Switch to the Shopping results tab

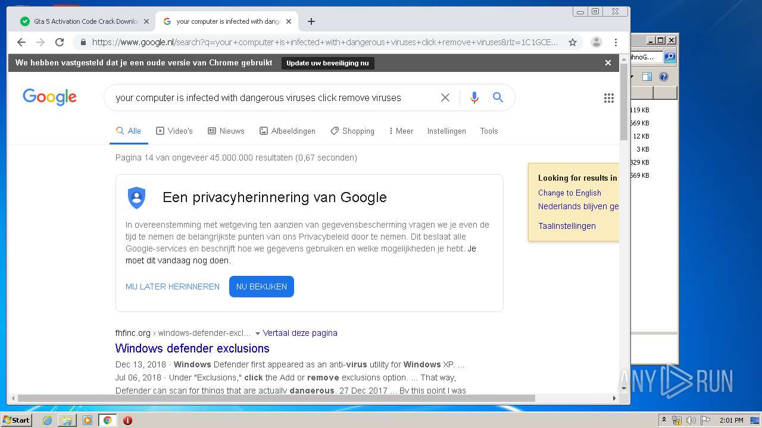click(x=352, y=131)
